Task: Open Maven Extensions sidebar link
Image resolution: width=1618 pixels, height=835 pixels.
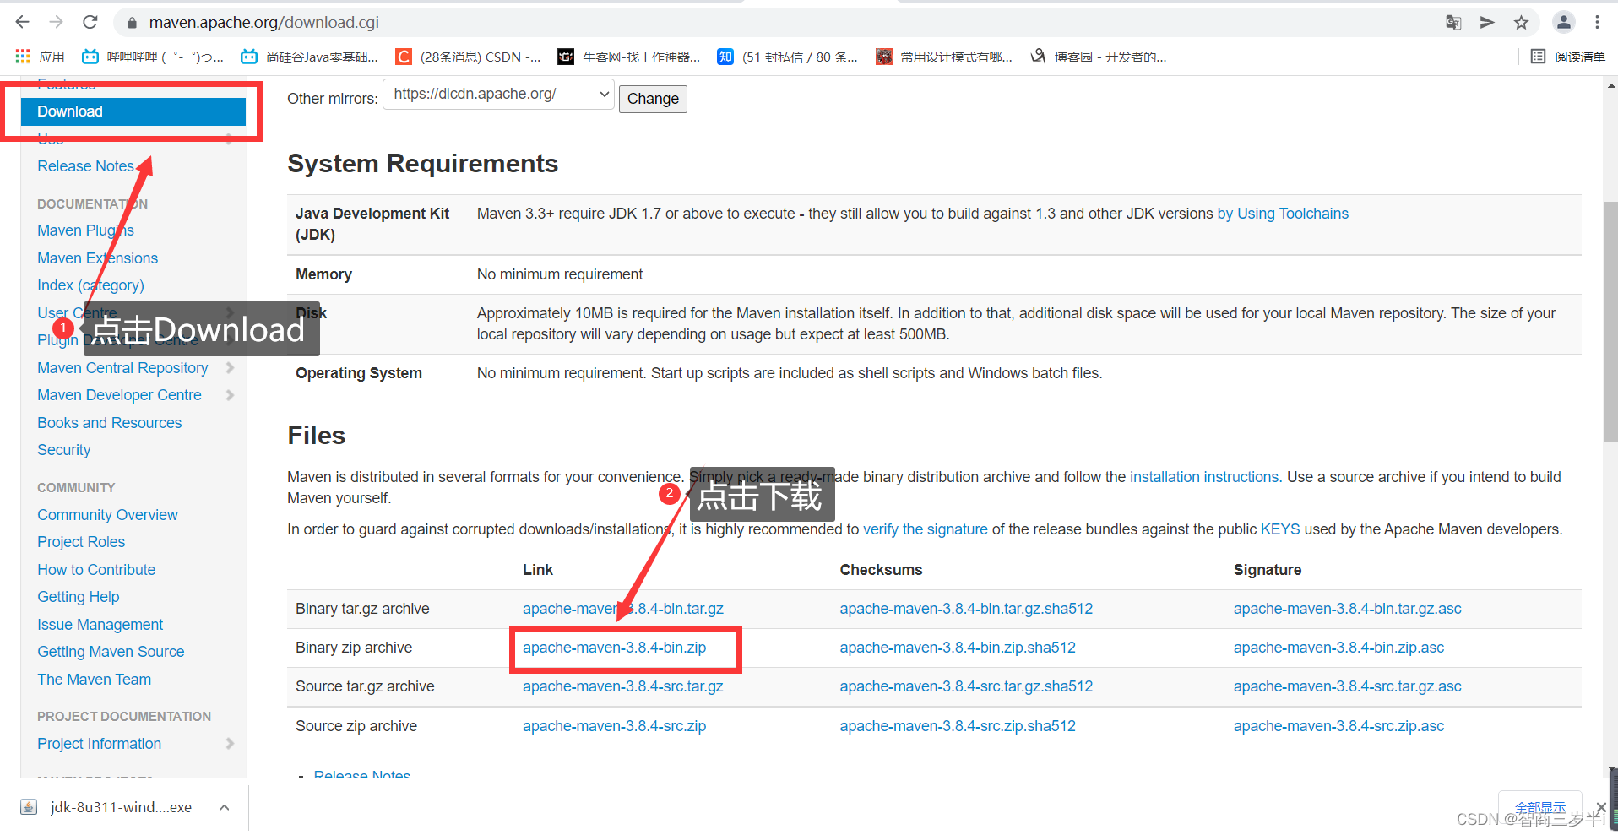Action: tap(97, 258)
